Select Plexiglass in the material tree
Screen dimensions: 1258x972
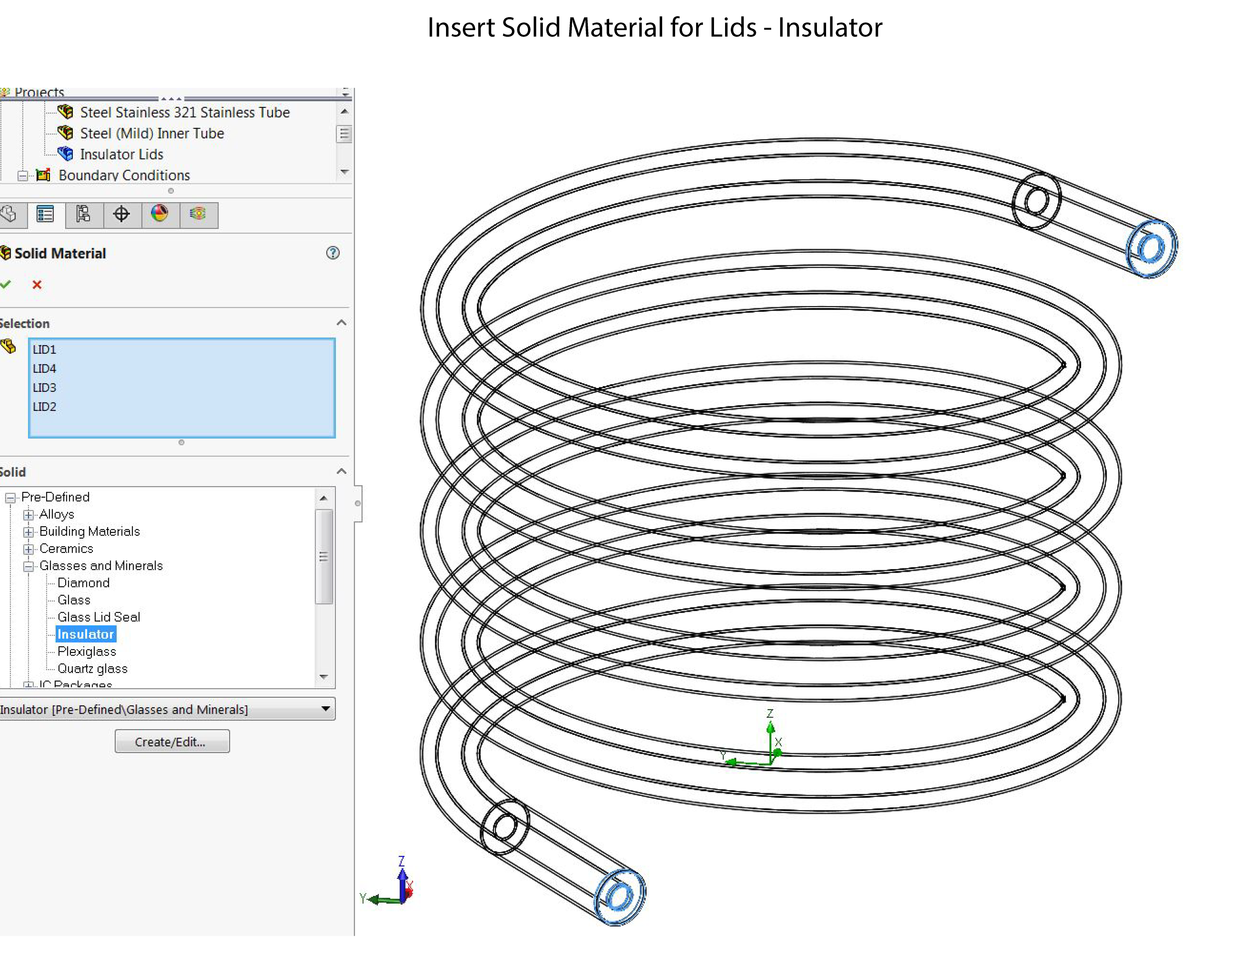[87, 651]
